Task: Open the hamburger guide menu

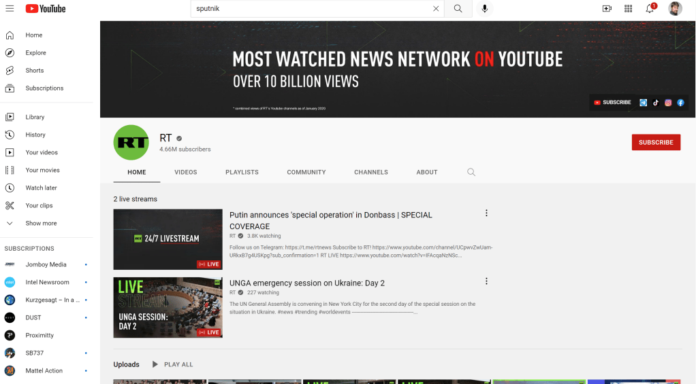Action: tap(10, 8)
